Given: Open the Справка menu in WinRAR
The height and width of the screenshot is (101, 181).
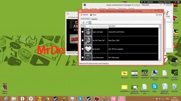Looking at the screenshot, I should click(131, 8).
